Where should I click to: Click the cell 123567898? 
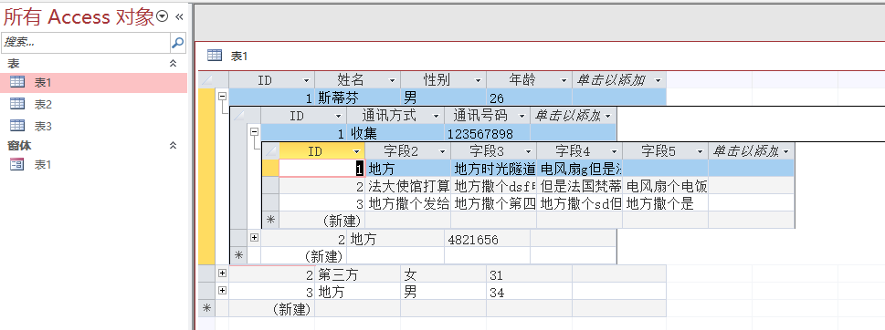coord(487,133)
